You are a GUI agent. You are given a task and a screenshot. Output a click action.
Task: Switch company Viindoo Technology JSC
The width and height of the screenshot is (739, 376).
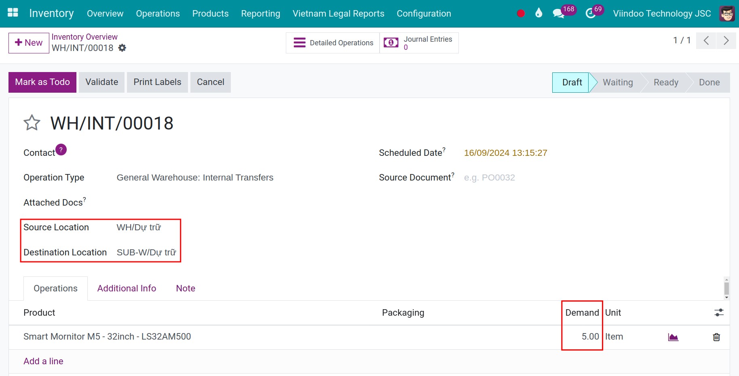pos(662,13)
